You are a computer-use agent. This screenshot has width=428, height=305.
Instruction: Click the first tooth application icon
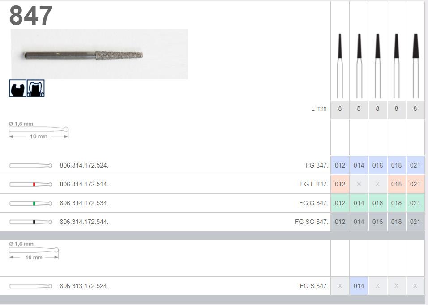pos(17,88)
